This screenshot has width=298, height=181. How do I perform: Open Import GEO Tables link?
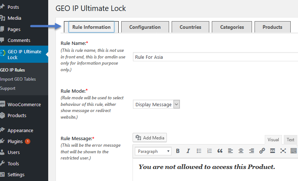pos(18,79)
